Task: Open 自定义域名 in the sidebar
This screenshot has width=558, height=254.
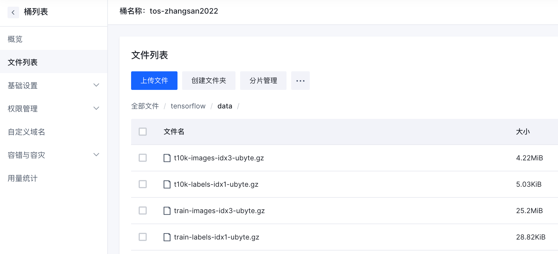Action: tap(26, 132)
